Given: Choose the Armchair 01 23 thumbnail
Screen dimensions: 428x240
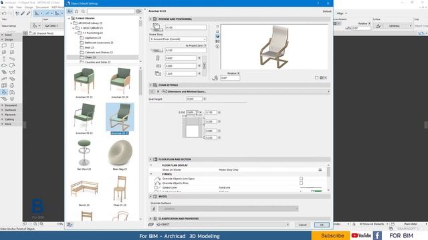Looking at the screenshot, I should click(84, 81).
